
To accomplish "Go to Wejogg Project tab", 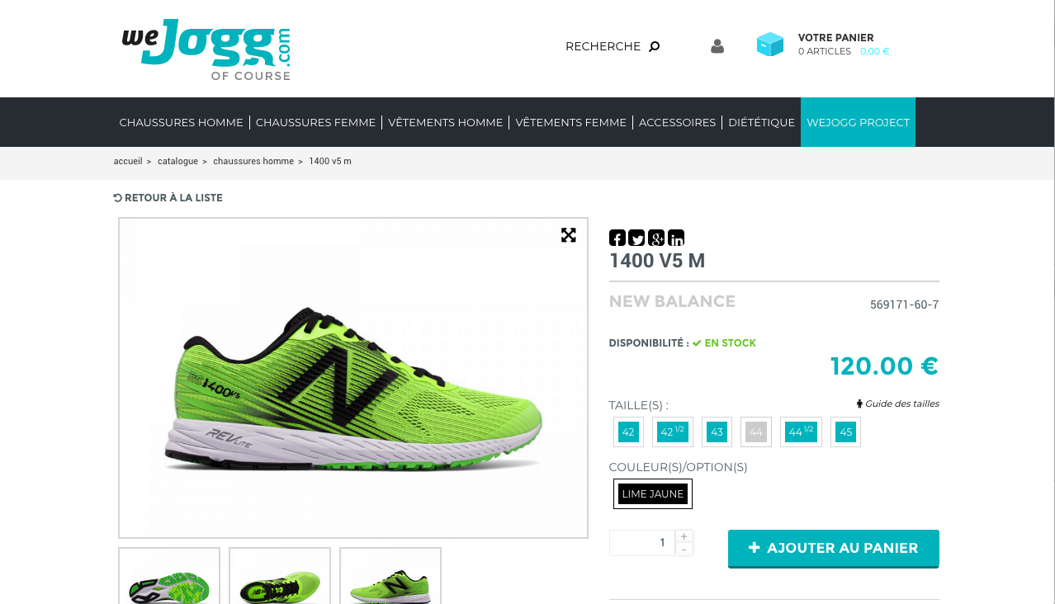I will (x=858, y=122).
